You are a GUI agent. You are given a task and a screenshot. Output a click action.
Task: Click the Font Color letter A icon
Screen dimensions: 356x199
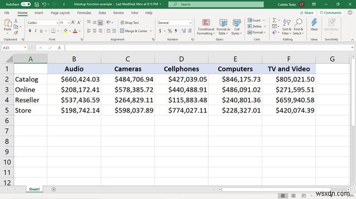tap(75, 31)
